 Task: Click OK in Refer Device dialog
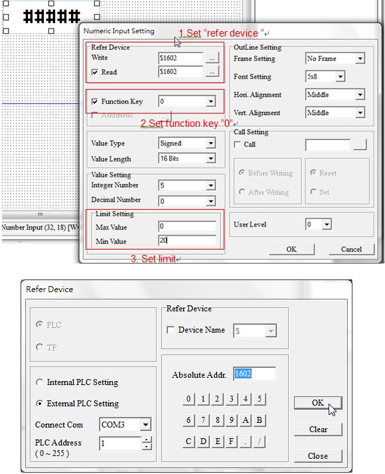pos(318,403)
